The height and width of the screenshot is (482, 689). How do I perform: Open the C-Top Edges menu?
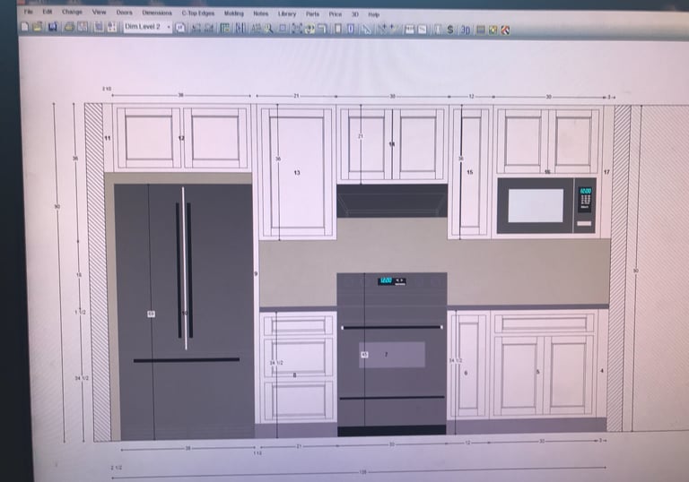click(198, 13)
